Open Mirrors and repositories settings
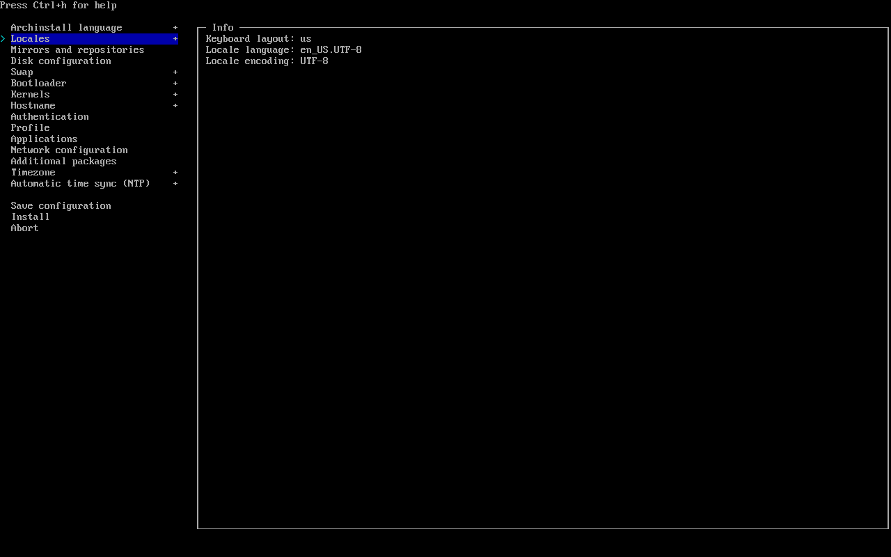Viewport: 891px width, 557px height. (x=77, y=50)
